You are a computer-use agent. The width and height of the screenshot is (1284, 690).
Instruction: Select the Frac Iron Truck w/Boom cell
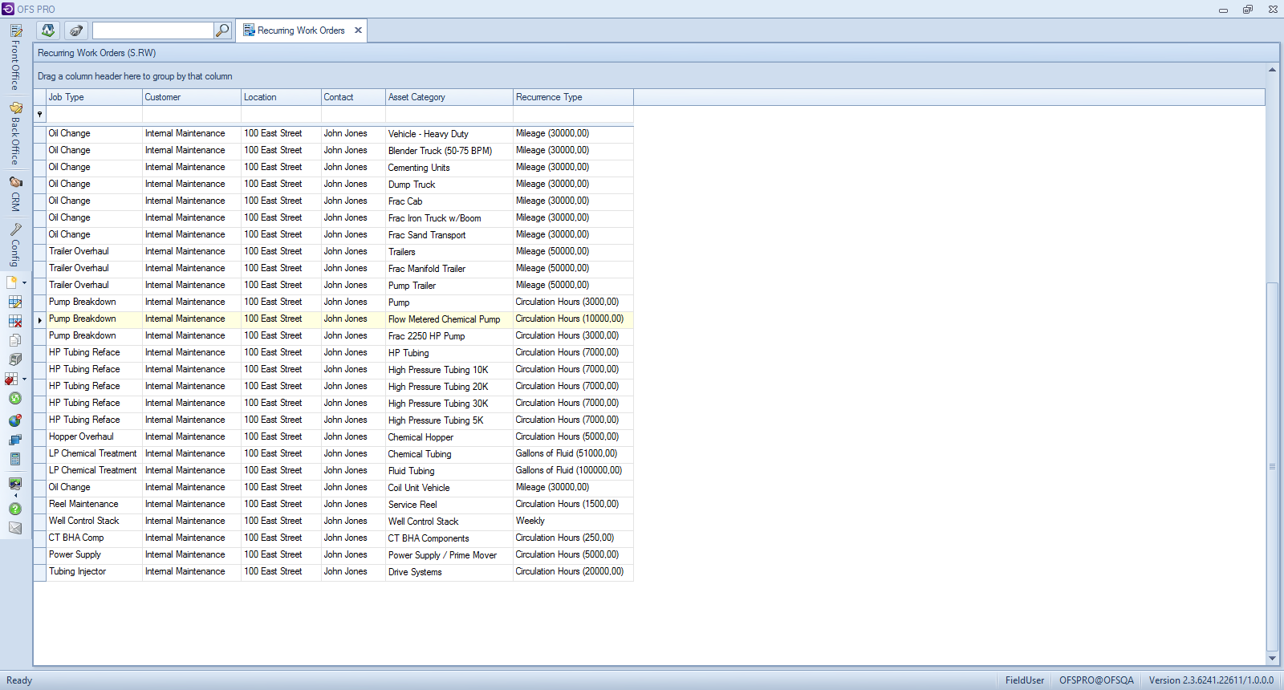449,218
